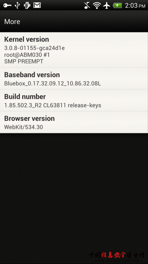Tap the silent mode music note icon
148x264 pixels.
(x=87, y=6)
